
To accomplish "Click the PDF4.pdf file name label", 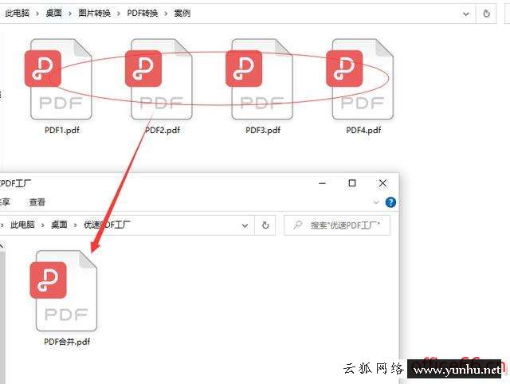I will tap(363, 130).
